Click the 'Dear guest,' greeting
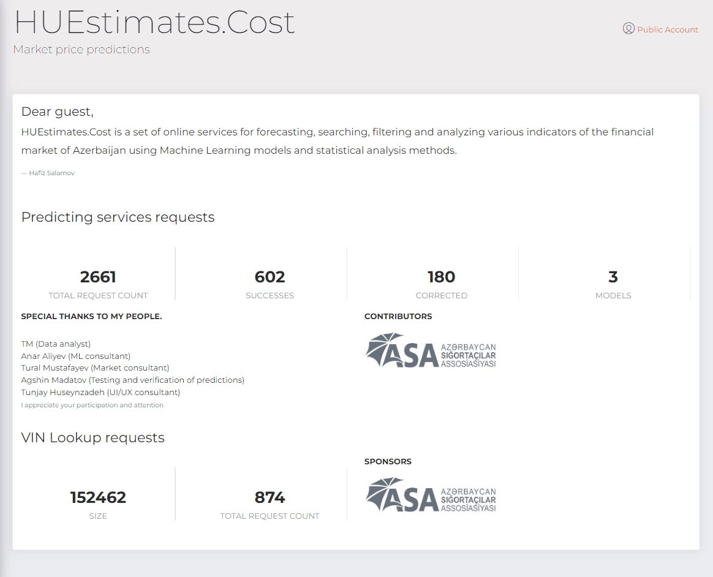This screenshot has height=577, width=713. tap(58, 111)
